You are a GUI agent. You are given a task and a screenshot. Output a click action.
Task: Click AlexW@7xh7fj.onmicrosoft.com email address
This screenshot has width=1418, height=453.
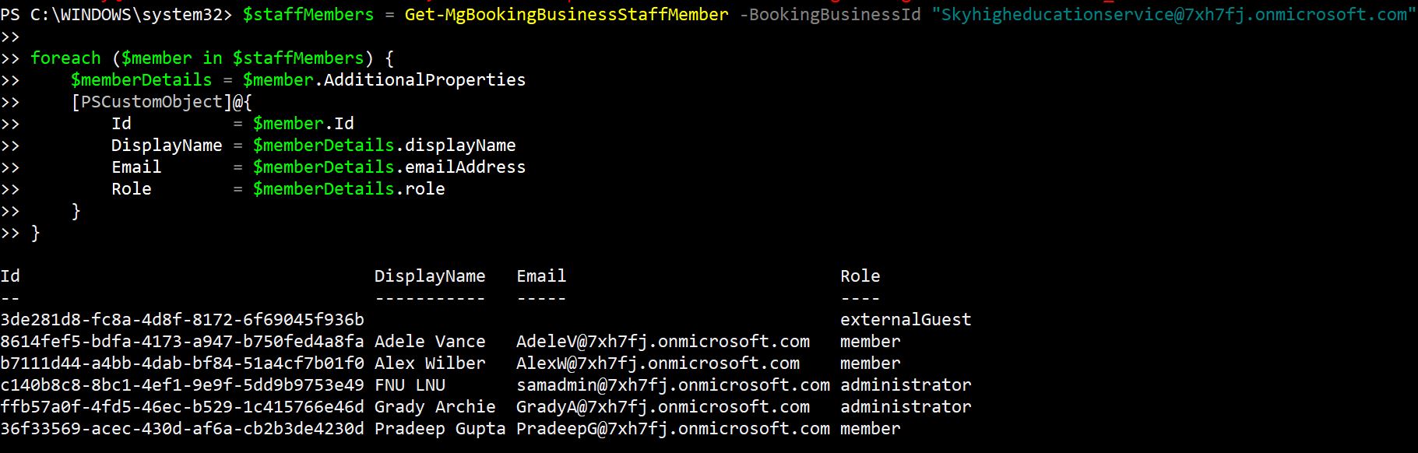pos(657,363)
